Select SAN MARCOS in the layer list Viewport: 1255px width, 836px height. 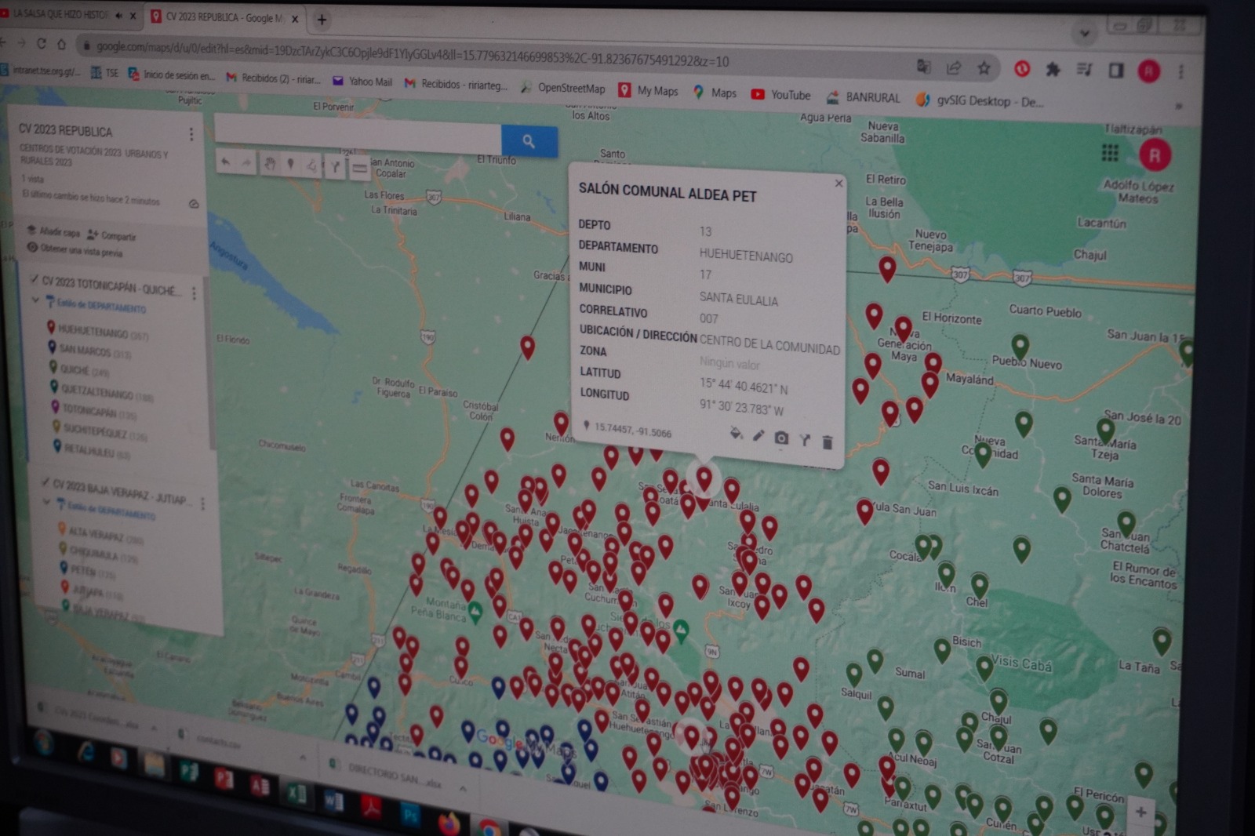tap(89, 351)
